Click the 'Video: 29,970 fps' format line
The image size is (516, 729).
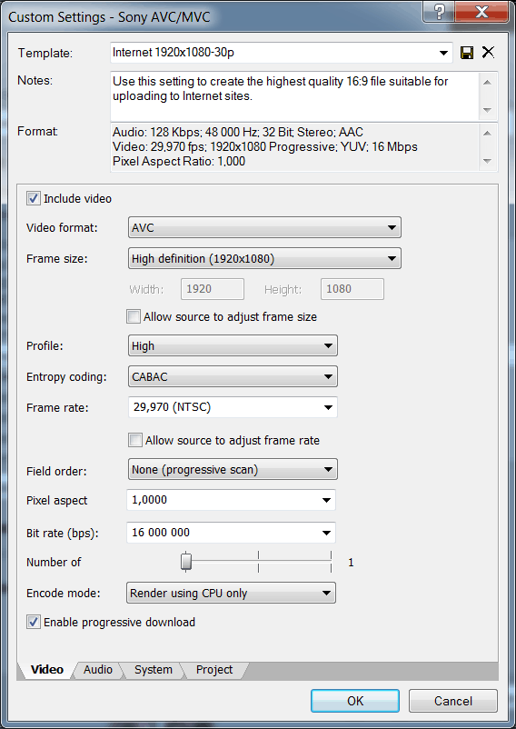264,147
